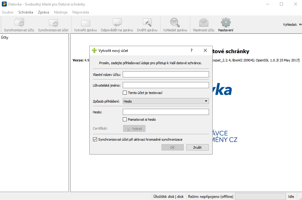
Task: Click the Vyhledat: label in toolbar
Action: tap(290, 25)
